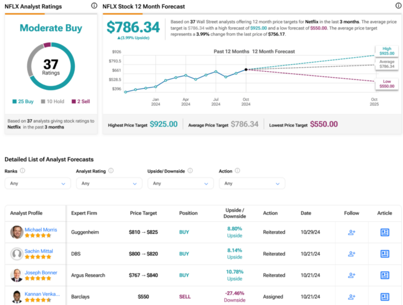The width and height of the screenshot is (403, 305).
Task: Open article for DBS rating
Action: [384, 253]
